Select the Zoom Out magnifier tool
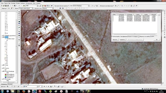 [x=19, y=14]
